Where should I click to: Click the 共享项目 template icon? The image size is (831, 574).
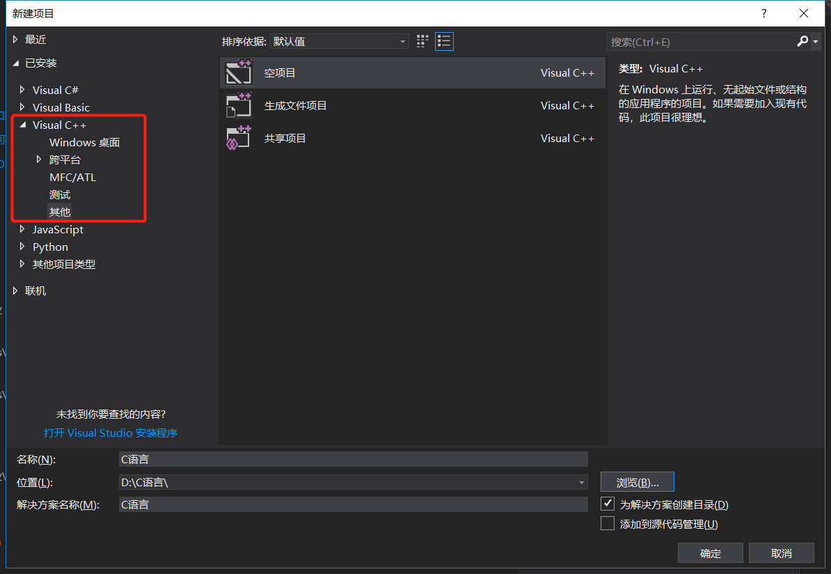pyautogui.click(x=239, y=139)
